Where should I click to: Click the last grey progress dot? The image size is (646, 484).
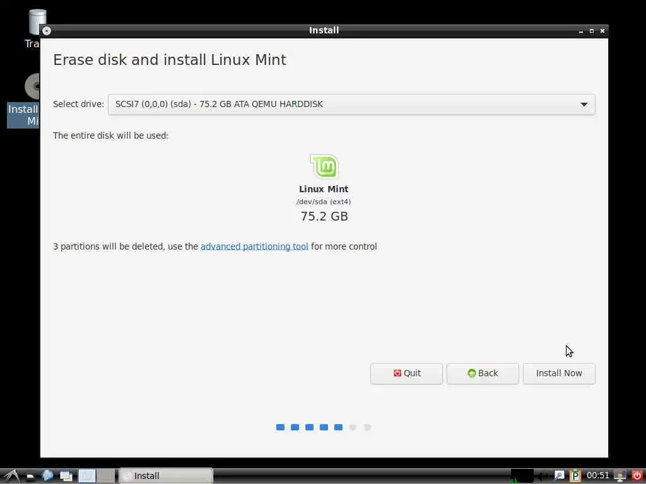click(368, 427)
